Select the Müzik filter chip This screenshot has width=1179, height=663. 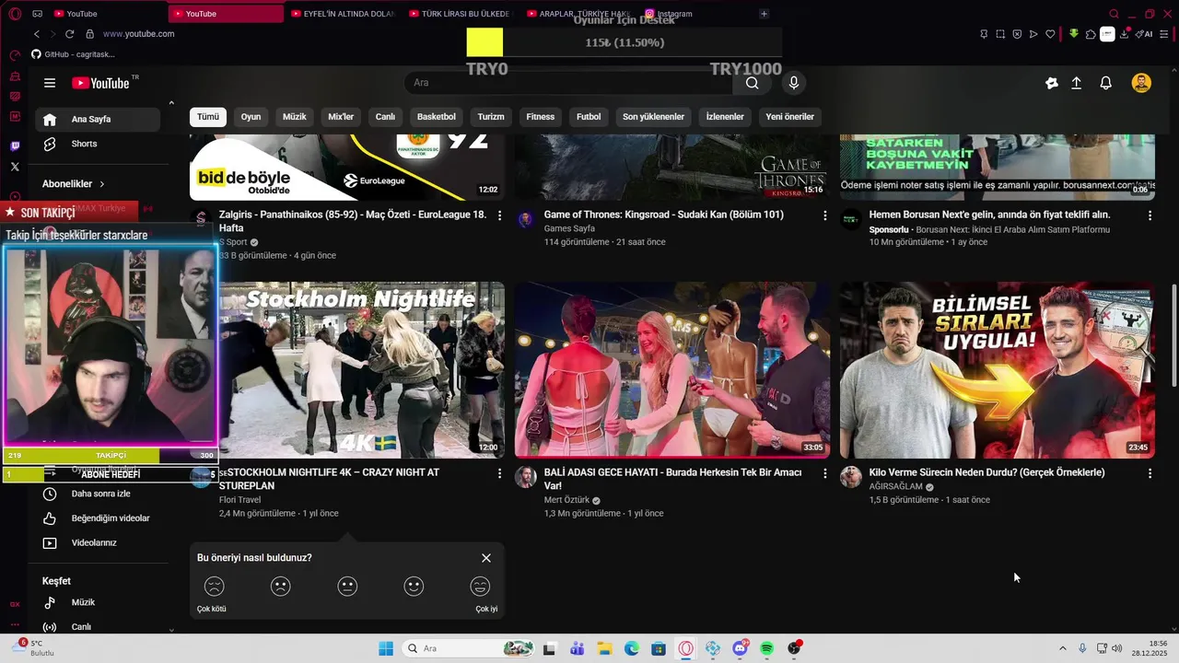coord(295,117)
